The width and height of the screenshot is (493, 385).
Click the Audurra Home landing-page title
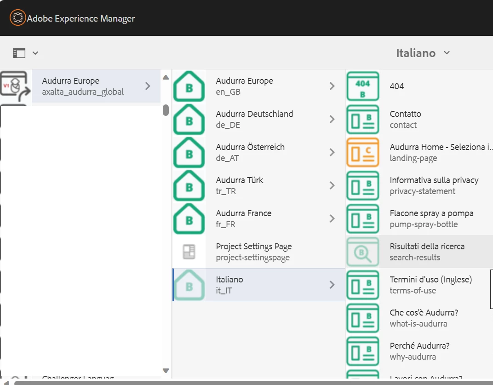441,147
